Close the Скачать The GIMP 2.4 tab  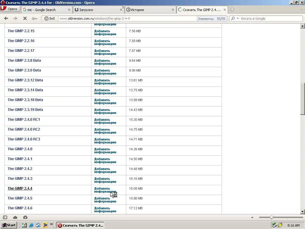(x=225, y=10)
